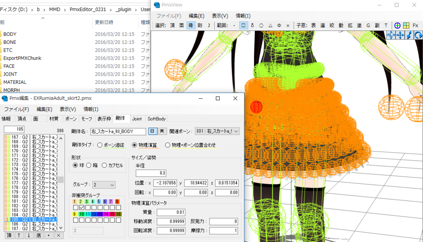Viewport: 423px width, 242px height.
Task: Select カプセル capsule shape option
Action: (105, 165)
